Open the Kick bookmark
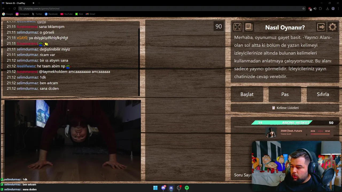The image size is (342, 192). pos(79,14)
